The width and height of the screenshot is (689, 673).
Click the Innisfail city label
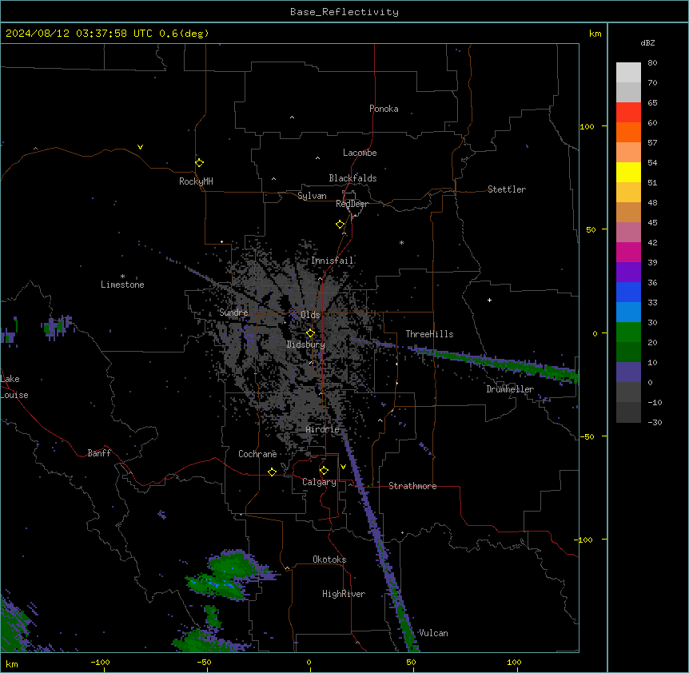pyautogui.click(x=332, y=261)
